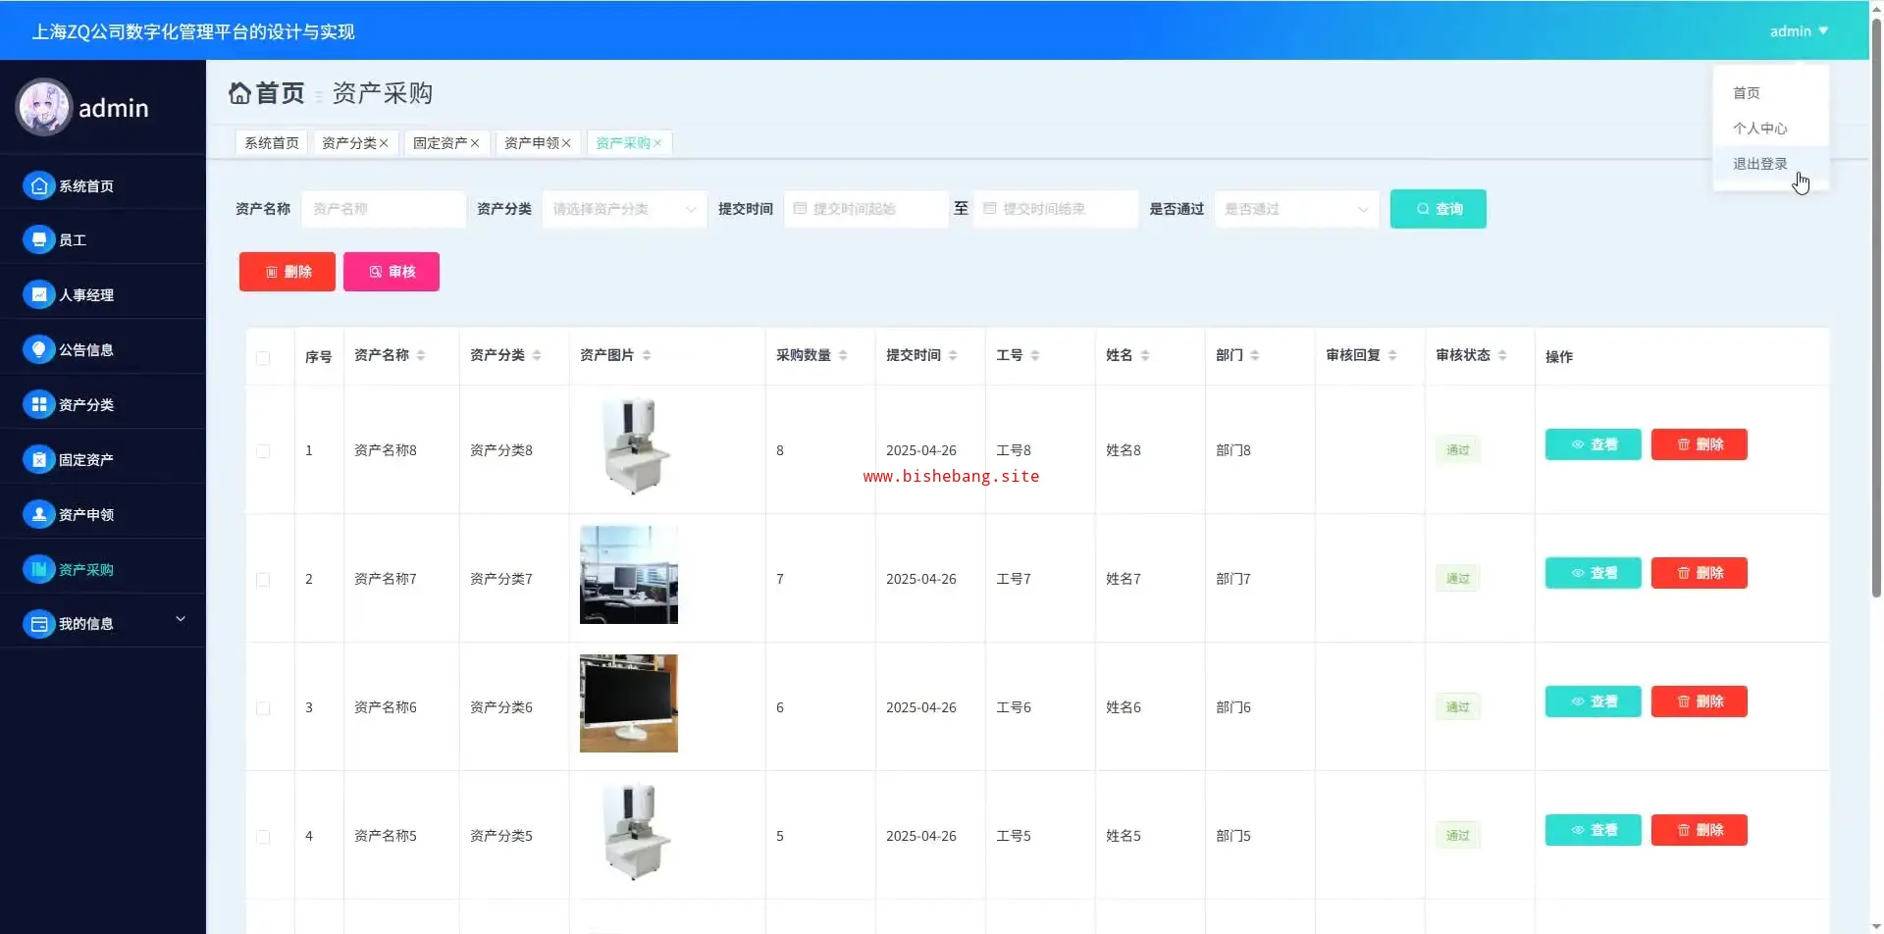Select the 固定资产 sidebar icon
The image size is (1884, 934).
[38, 459]
